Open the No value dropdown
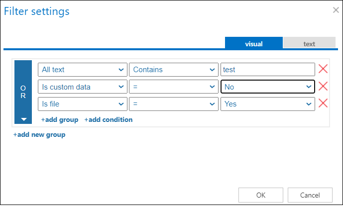Screen dimensions: 343x206 pos(267,87)
